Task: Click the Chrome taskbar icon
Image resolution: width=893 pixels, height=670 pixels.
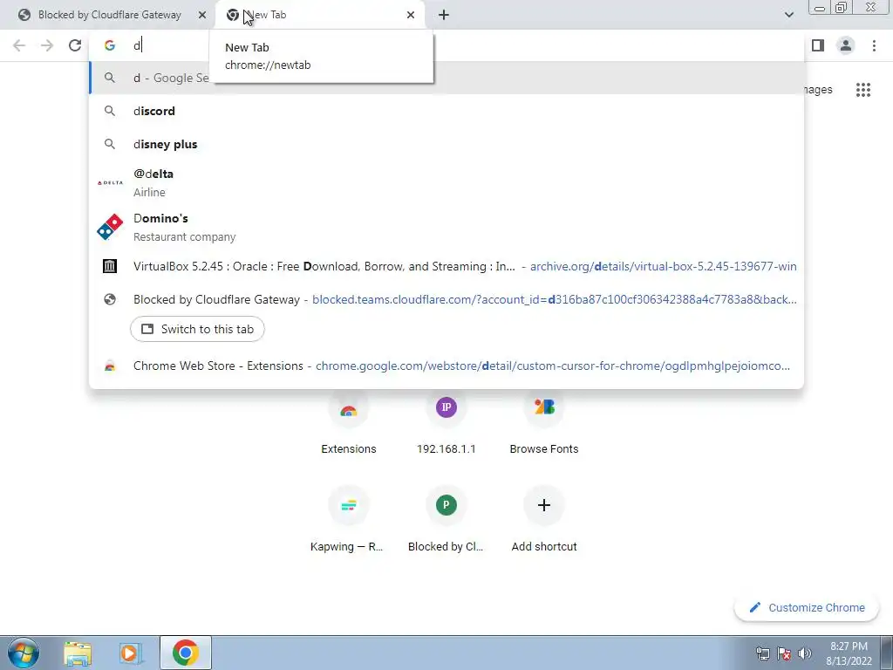Action: click(x=186, y=653)
